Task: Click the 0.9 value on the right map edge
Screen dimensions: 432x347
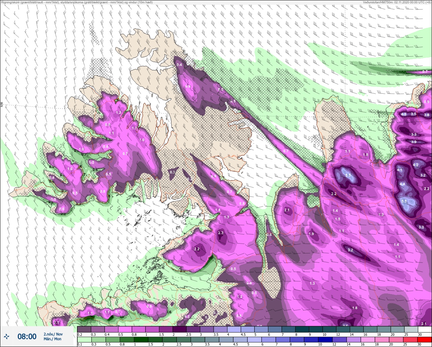Action: 426,102
